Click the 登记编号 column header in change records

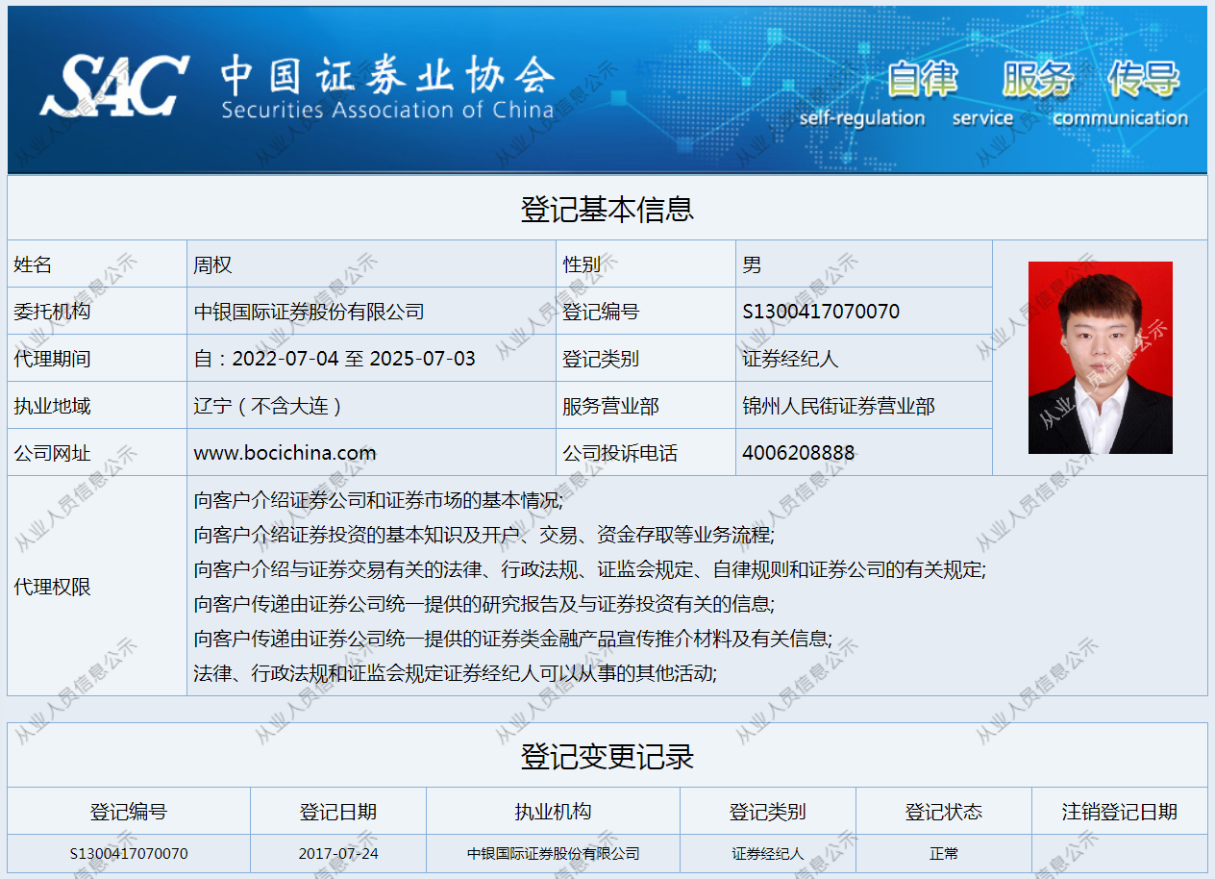point(129,812)
